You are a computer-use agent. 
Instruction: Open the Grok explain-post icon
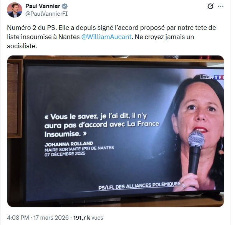(210, 7)
